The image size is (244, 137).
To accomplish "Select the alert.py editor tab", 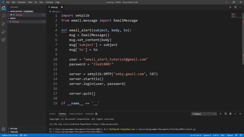I will (x=56, y=7).
